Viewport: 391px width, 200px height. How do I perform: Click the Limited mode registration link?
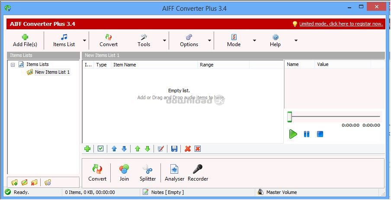(x=341, y=24)
